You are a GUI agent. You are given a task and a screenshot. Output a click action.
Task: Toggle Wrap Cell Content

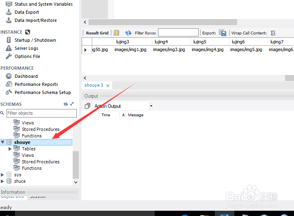(x=273, y=33)
